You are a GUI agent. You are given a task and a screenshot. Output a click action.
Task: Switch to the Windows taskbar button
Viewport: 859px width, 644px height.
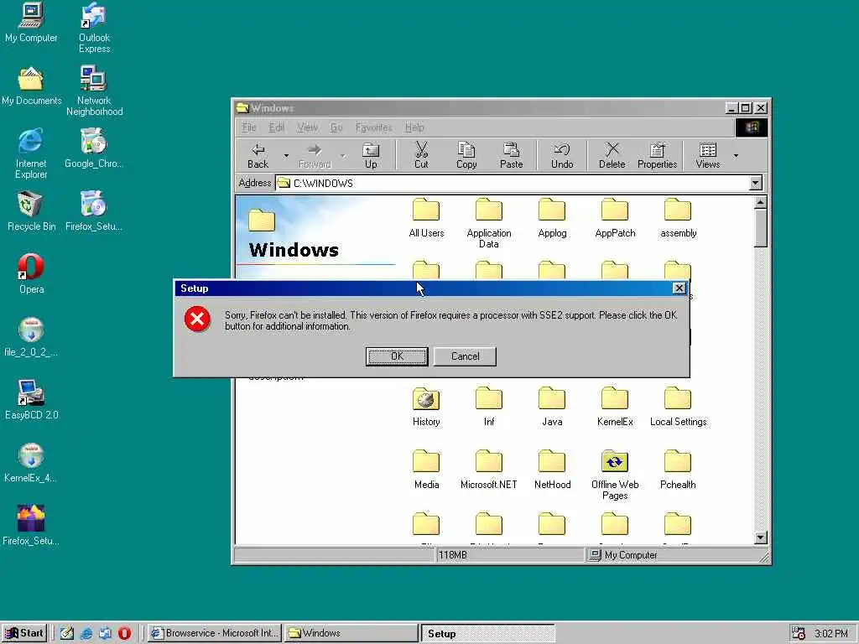click(x=351, y=633)
